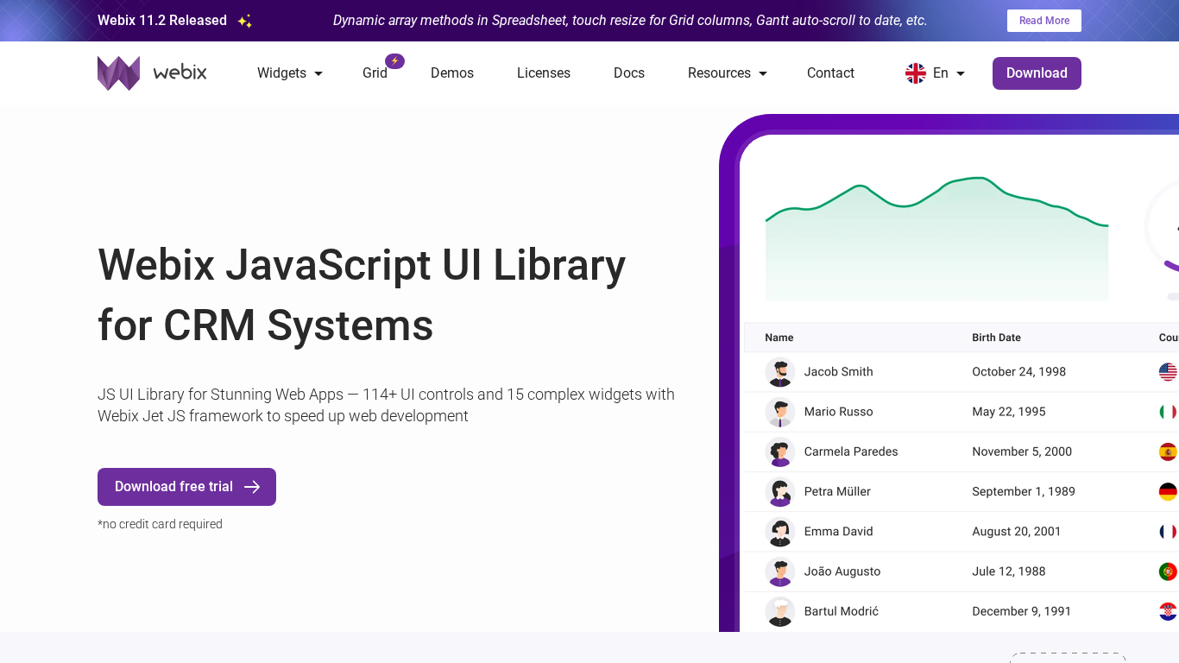Click Petra Müller's avatar

coord(780,491)
